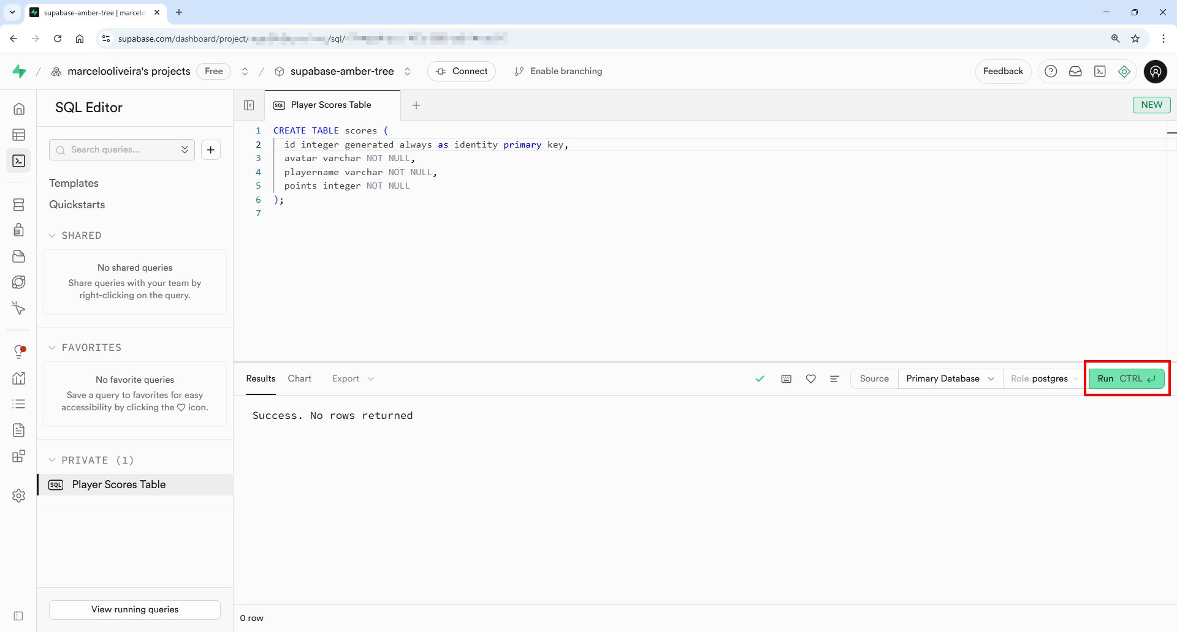1177x632 pixels.
Task: Switch to the Chart tab
Action: (299, 378)
